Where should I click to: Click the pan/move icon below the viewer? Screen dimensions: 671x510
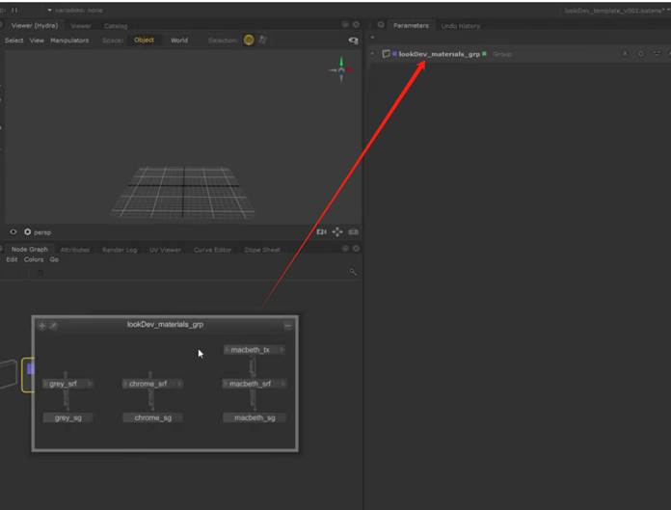(337, 232)
